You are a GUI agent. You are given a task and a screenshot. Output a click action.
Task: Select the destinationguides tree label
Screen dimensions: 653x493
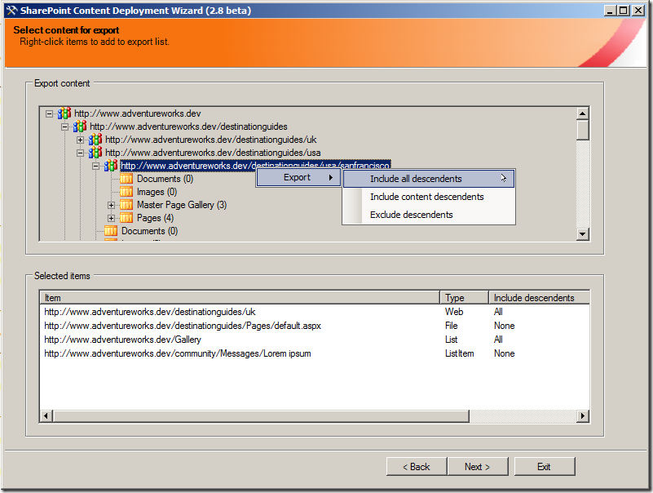click(x=188, y=127)
